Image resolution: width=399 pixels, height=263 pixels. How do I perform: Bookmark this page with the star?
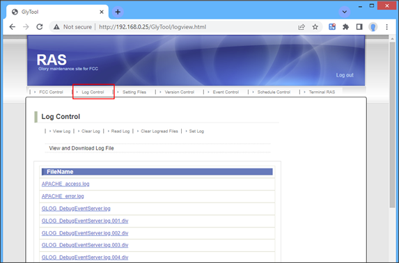click(x=315, y=26)
